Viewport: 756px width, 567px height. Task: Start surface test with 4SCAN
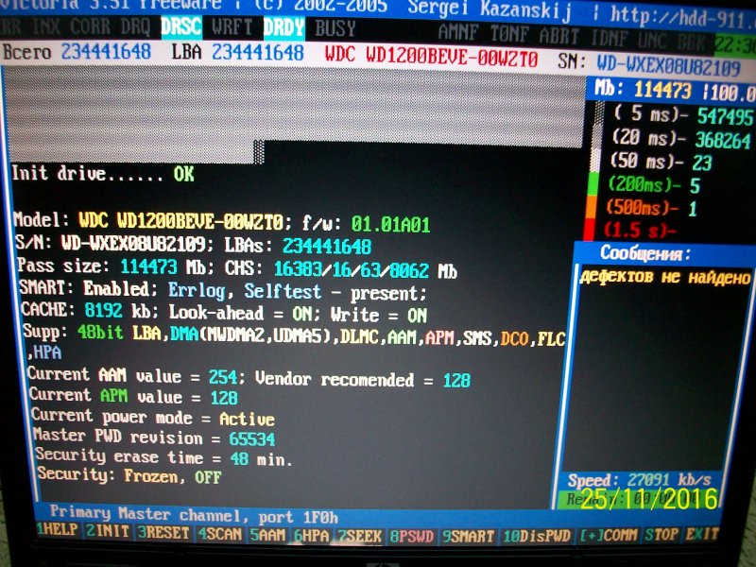click(x=221, y=536)
